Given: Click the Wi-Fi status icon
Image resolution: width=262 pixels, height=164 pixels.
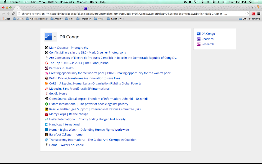Looking at the screenshot, I should coord(214,2).
